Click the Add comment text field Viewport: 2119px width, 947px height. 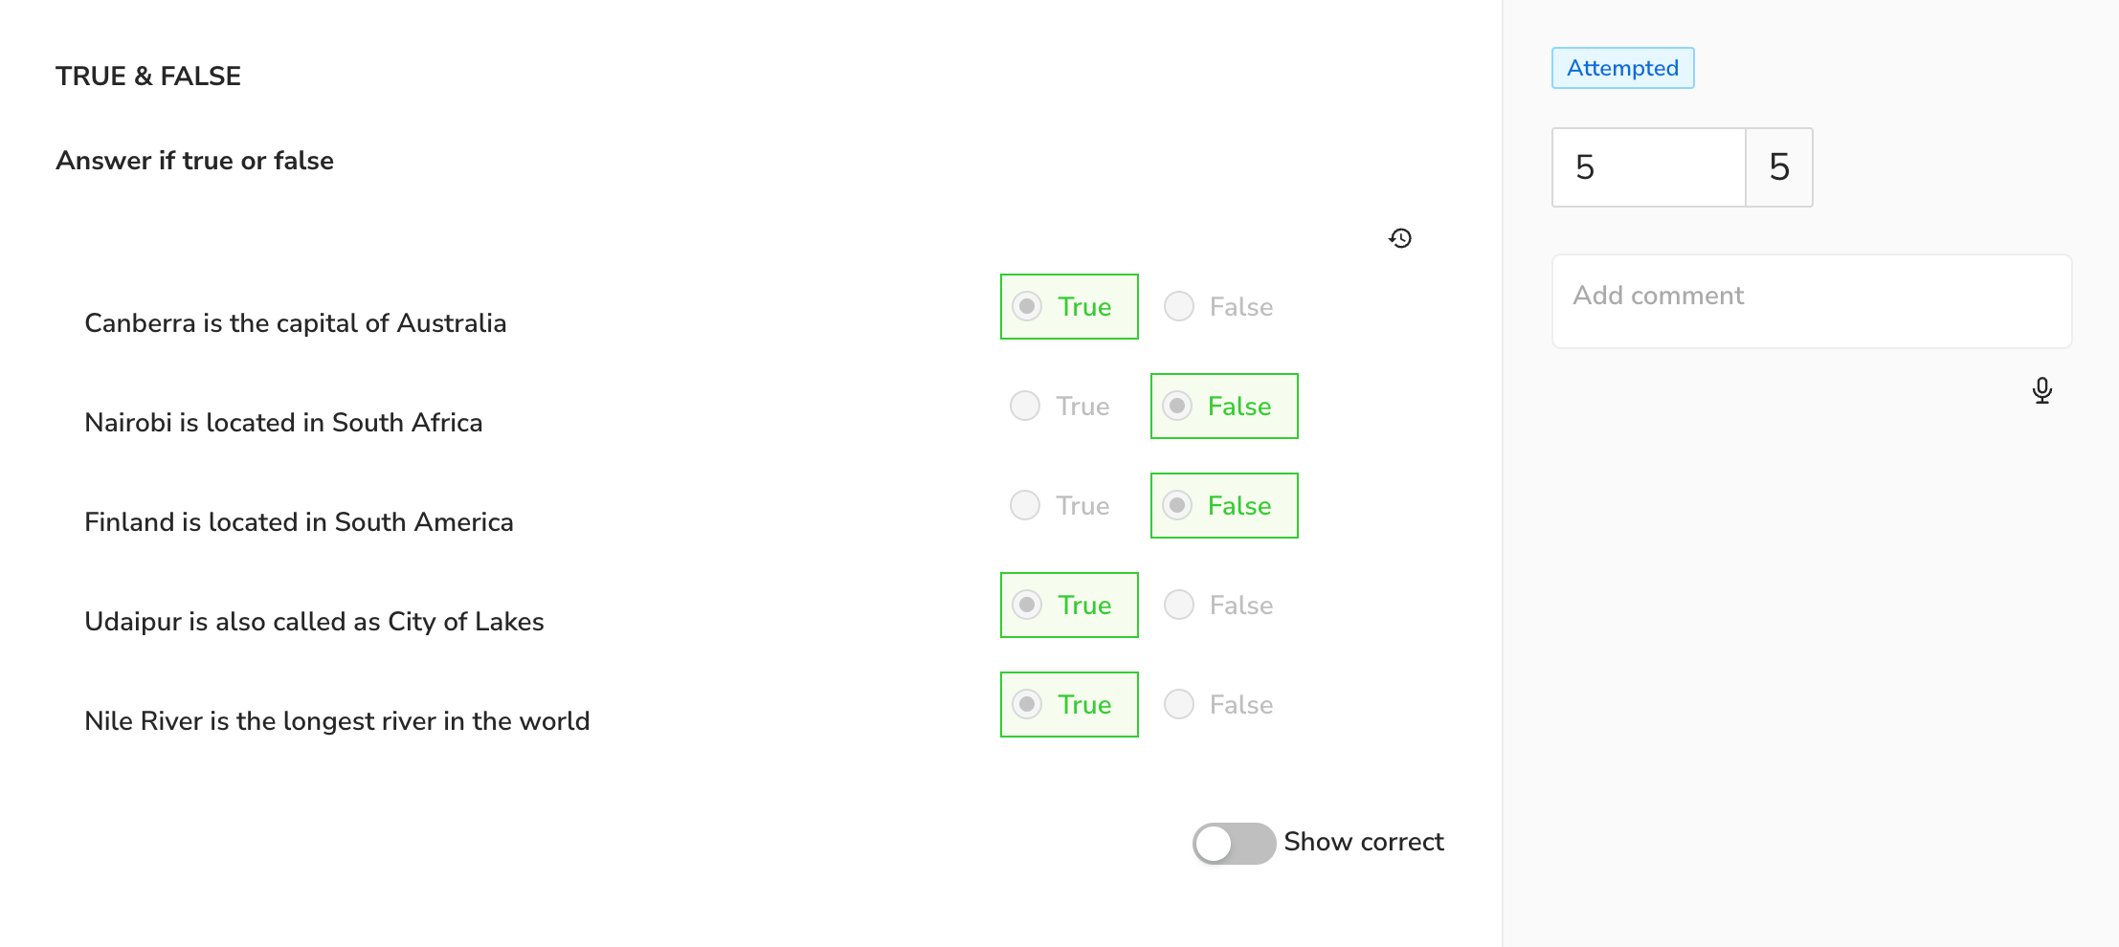[1812, 301]
